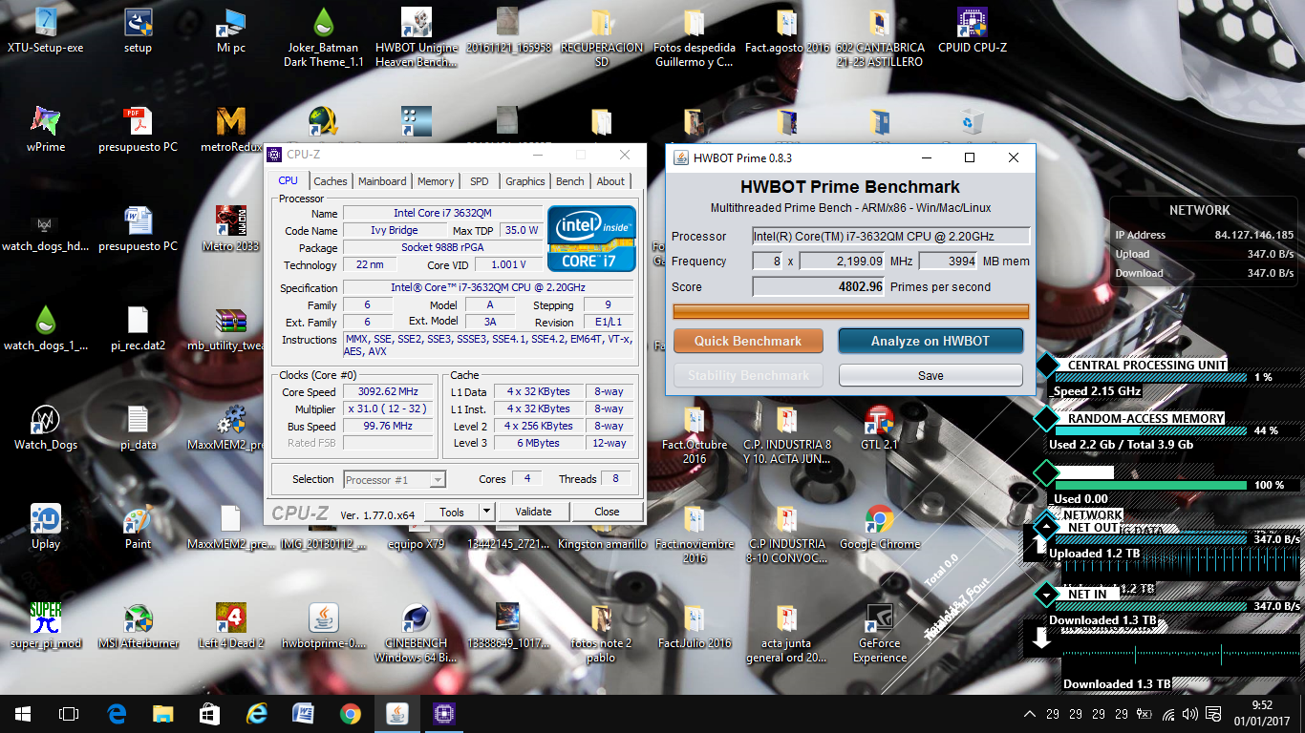Click the Intel Core i7 logo in CPU-Z
The width and height of the screenshot is (1305, 733).
[x=591, y=238]
